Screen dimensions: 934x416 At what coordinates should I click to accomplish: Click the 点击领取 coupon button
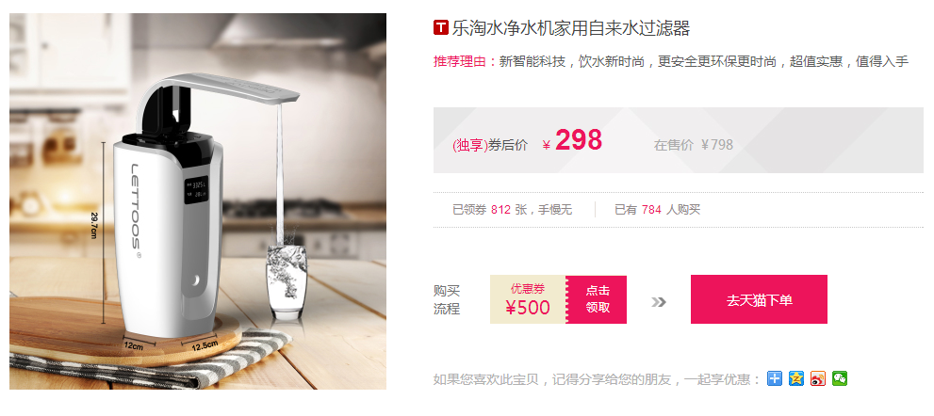(597, 299)
